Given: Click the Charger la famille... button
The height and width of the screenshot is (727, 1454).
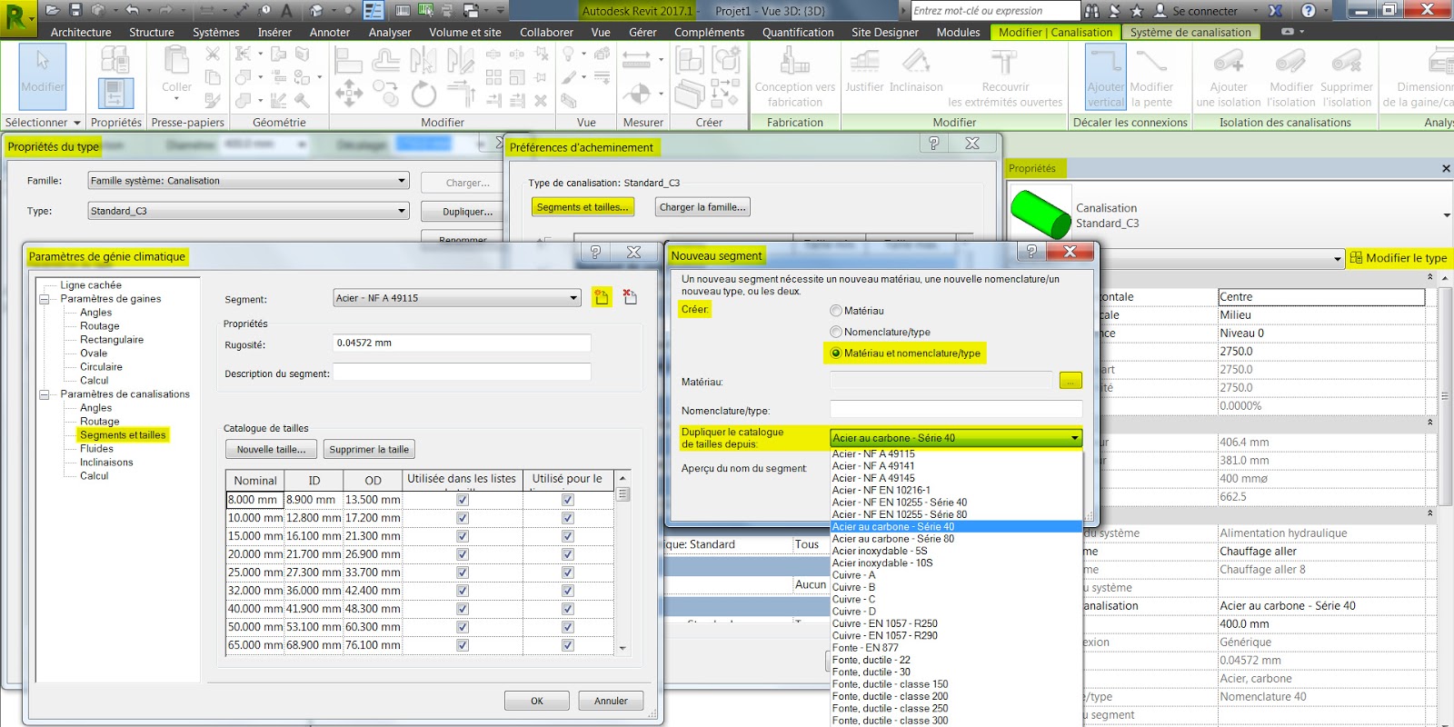Looking at the screenshot, I should point(702,207).
